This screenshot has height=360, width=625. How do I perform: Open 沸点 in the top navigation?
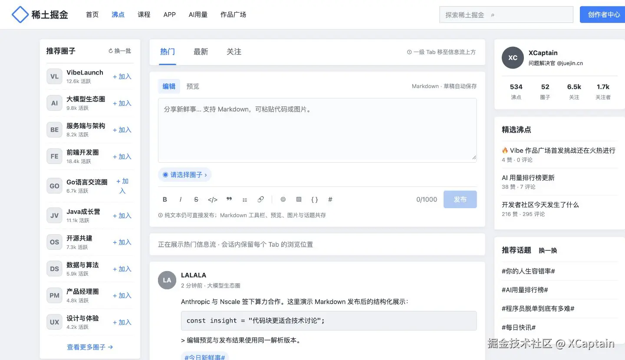(x=118, y=15)
